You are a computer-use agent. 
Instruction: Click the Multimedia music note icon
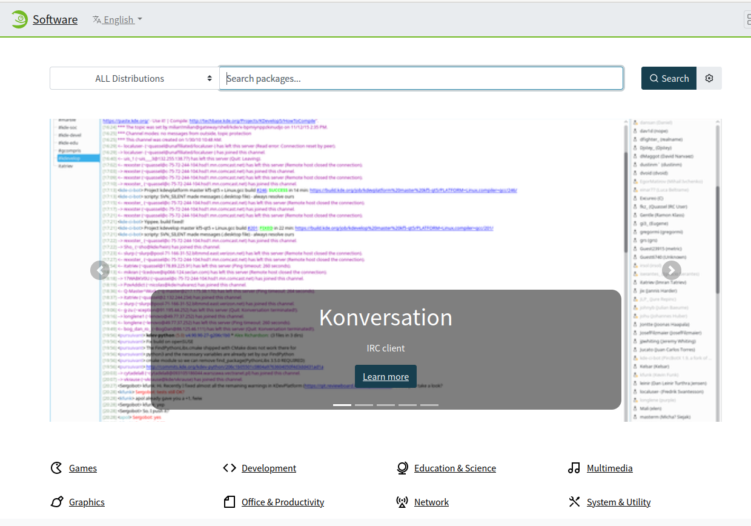click(x=574, y=468)
